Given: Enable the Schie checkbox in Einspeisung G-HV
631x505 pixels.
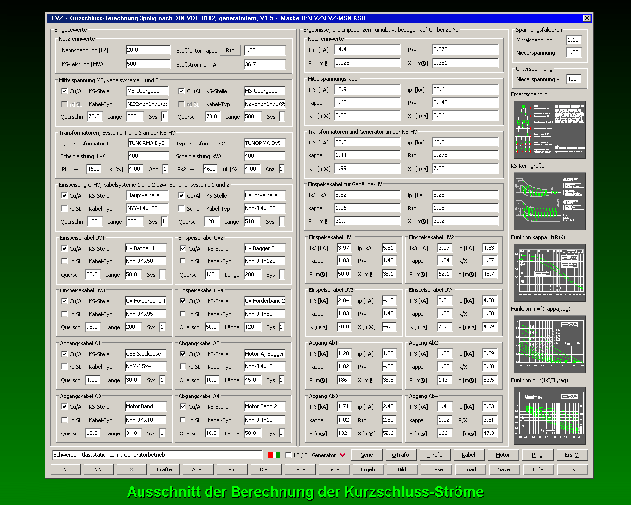Looking at the screenshot, I should [181, 209].
